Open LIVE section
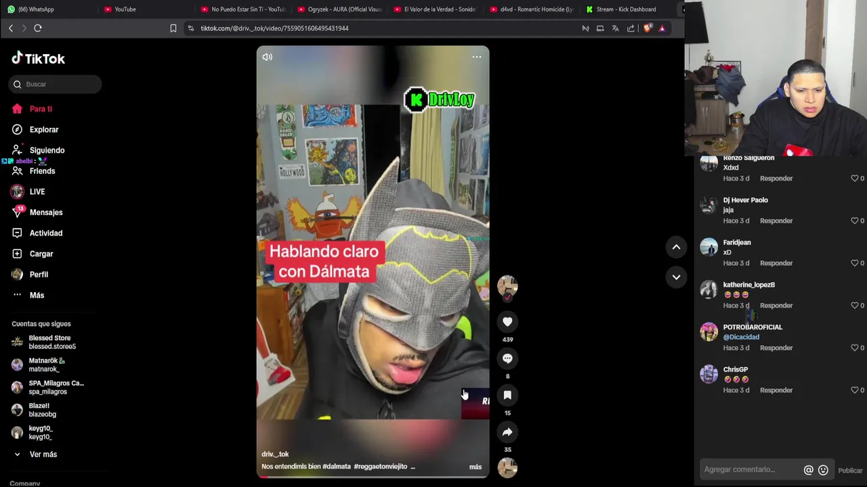Screen dimensions: 867x487 tap(28, 192)
